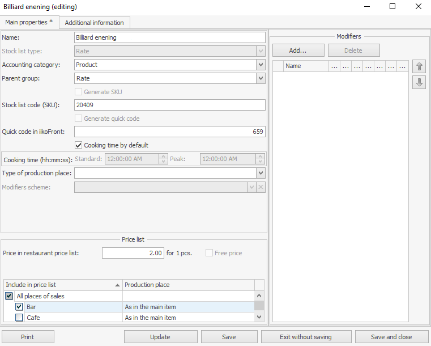Uncheck Cooking time by default
The width and height of the screenshot is (431, 346).
[79, 145]
